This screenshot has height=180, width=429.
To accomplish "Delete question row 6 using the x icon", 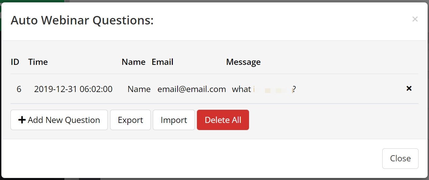I will coord(409,88).
